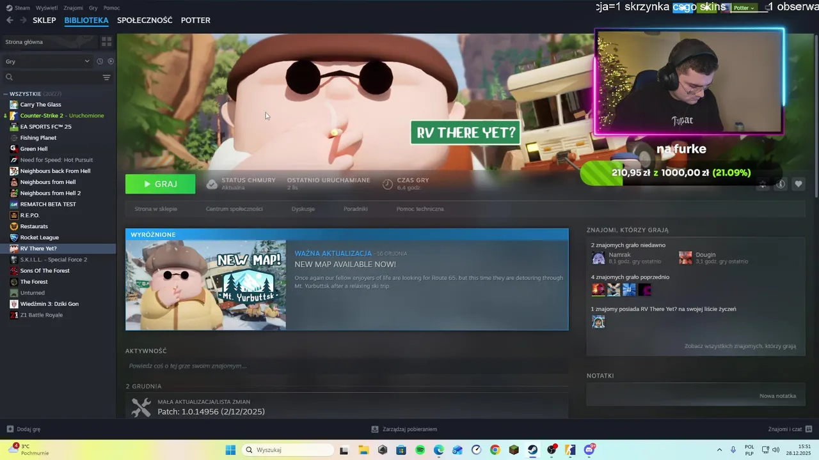
Task: Open the Wyświetl menu
Action: pos(47,8)
